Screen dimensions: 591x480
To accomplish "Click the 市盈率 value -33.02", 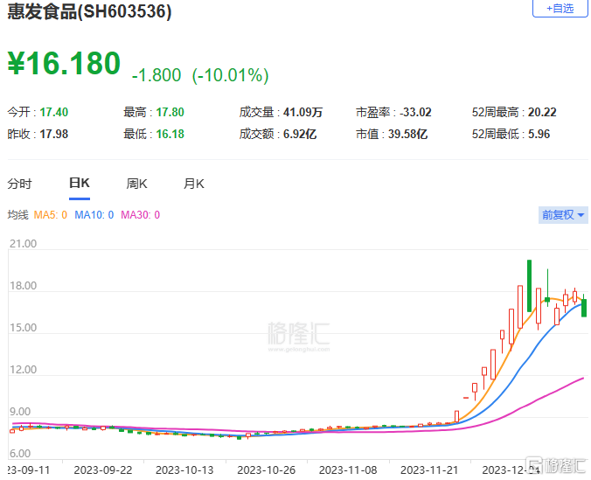I will pyautogui.click(x=415, y=112).
